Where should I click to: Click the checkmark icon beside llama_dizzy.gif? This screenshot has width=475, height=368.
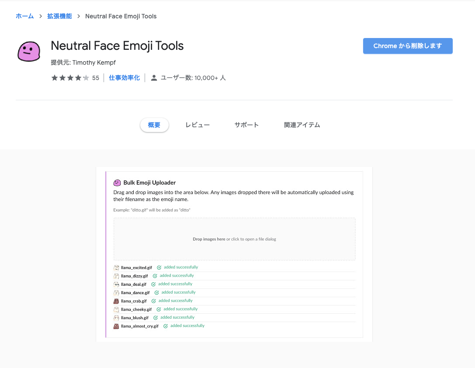click(x=155, y=276)
